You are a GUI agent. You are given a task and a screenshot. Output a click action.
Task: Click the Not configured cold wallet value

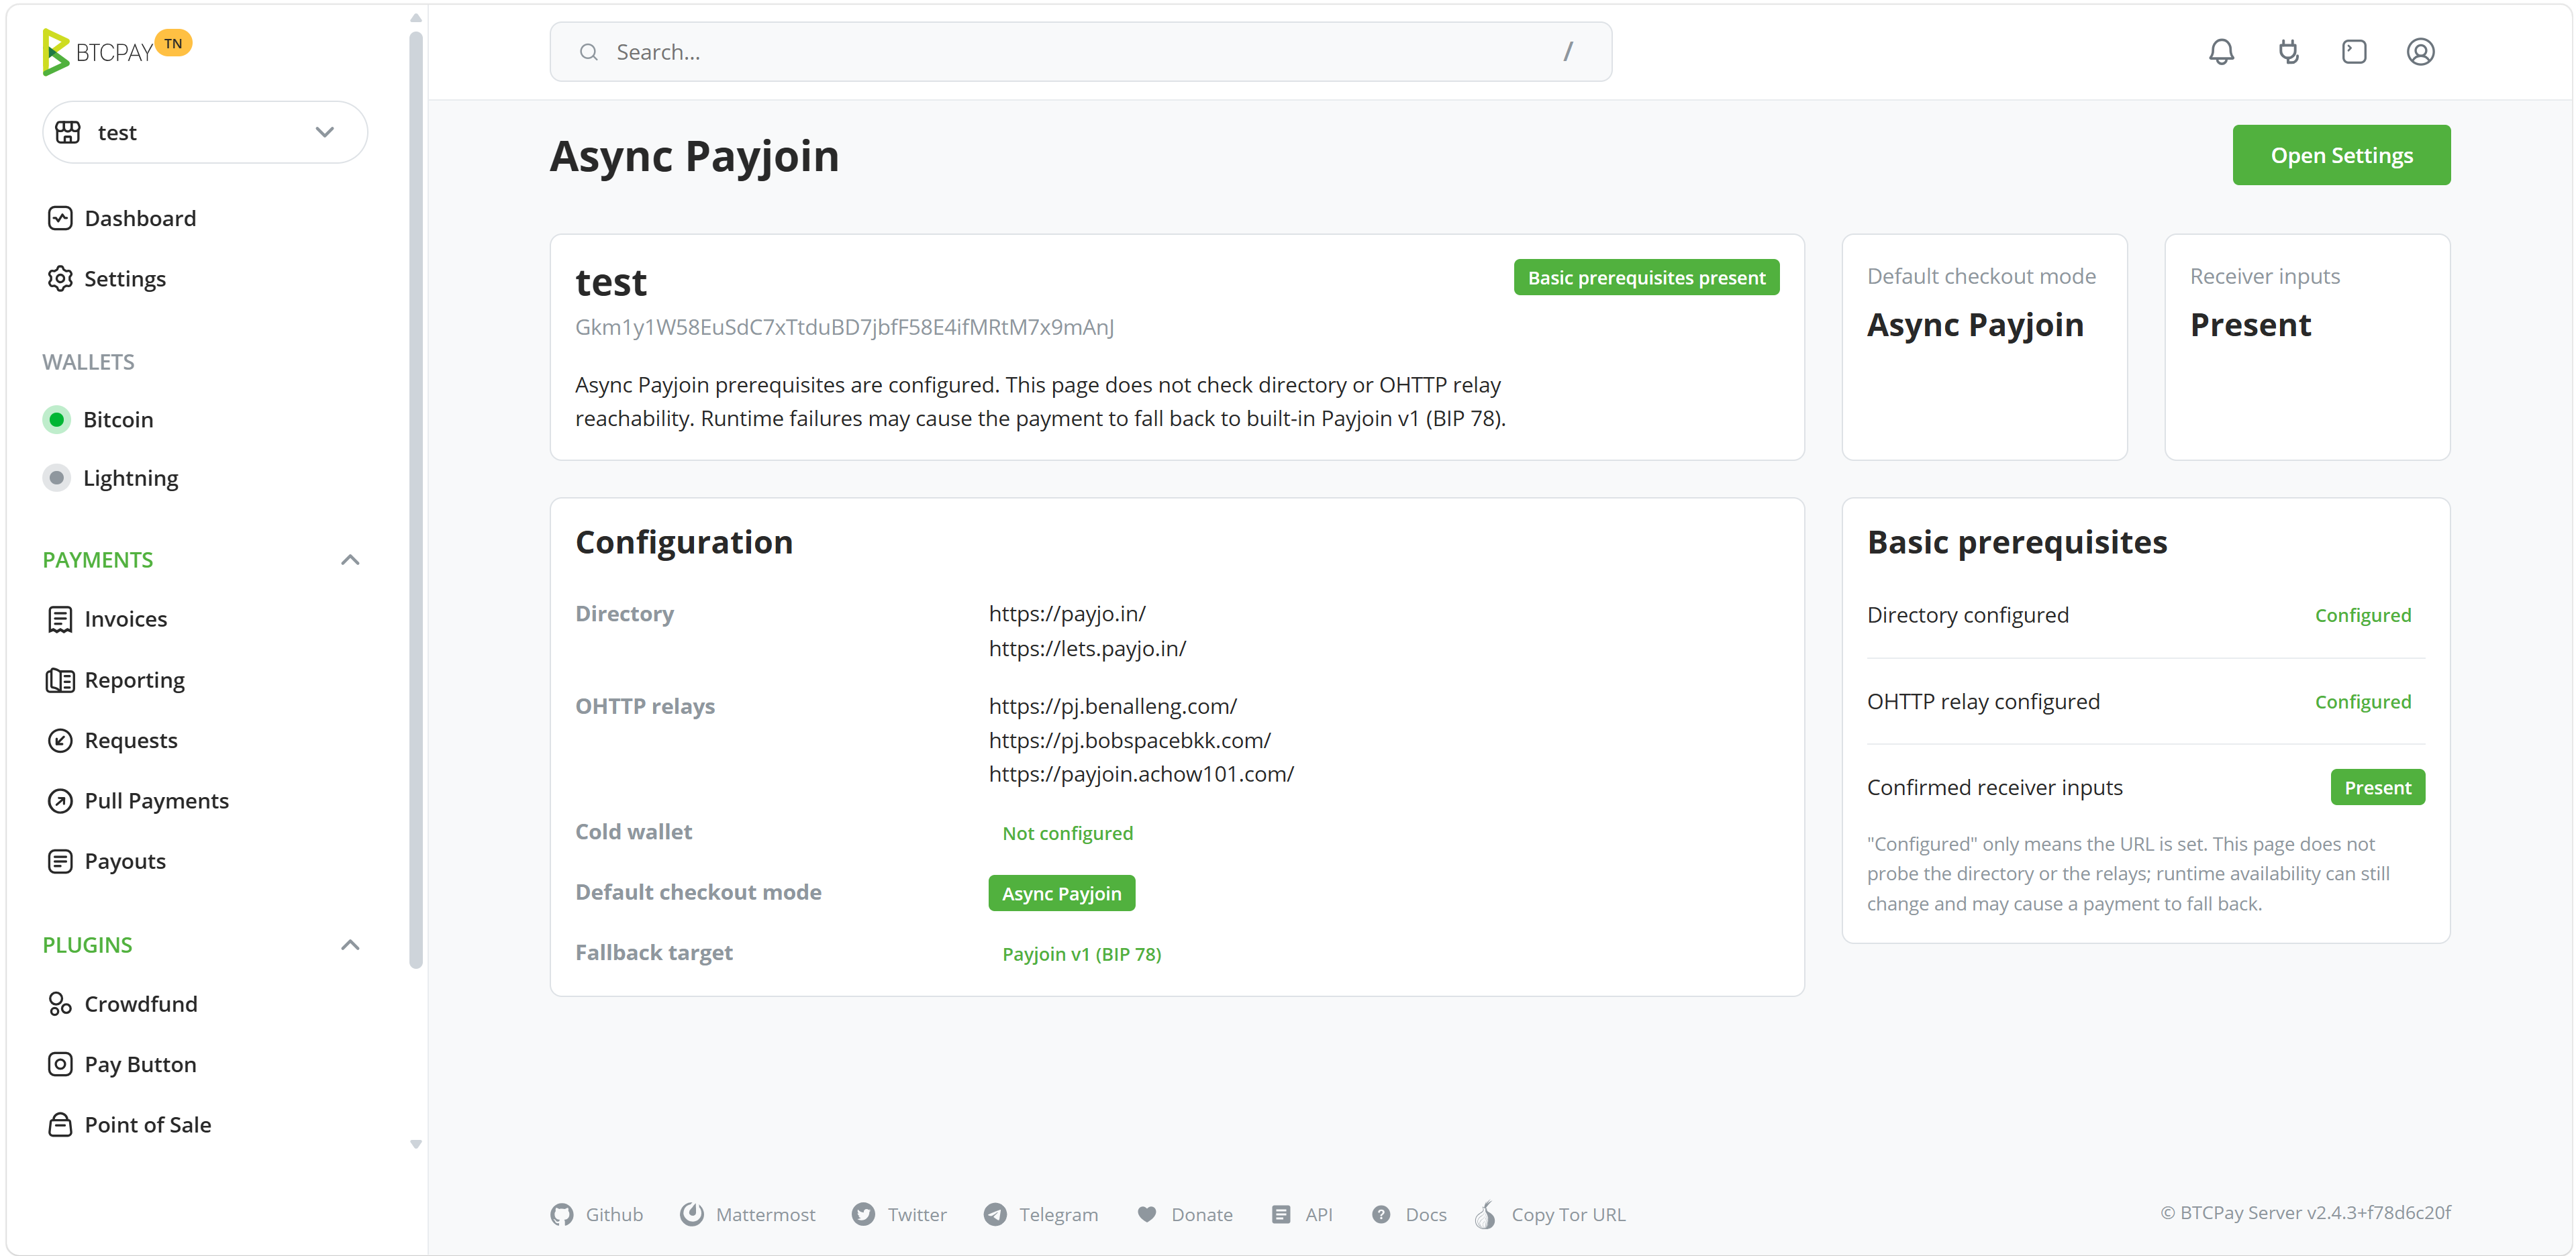coord(1067,833)
